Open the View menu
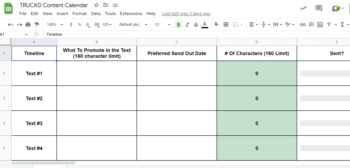Screen dimensions: 350x168 click(47, 14)
